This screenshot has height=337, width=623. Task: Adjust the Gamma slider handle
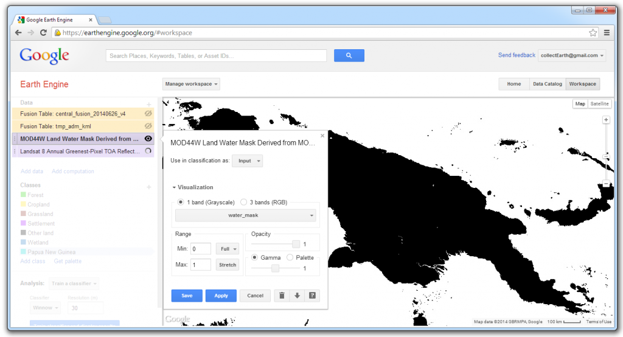[275, 268]
